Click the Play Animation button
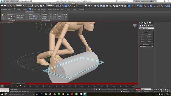This screenshot has width=171, height=96. [157, 89]
